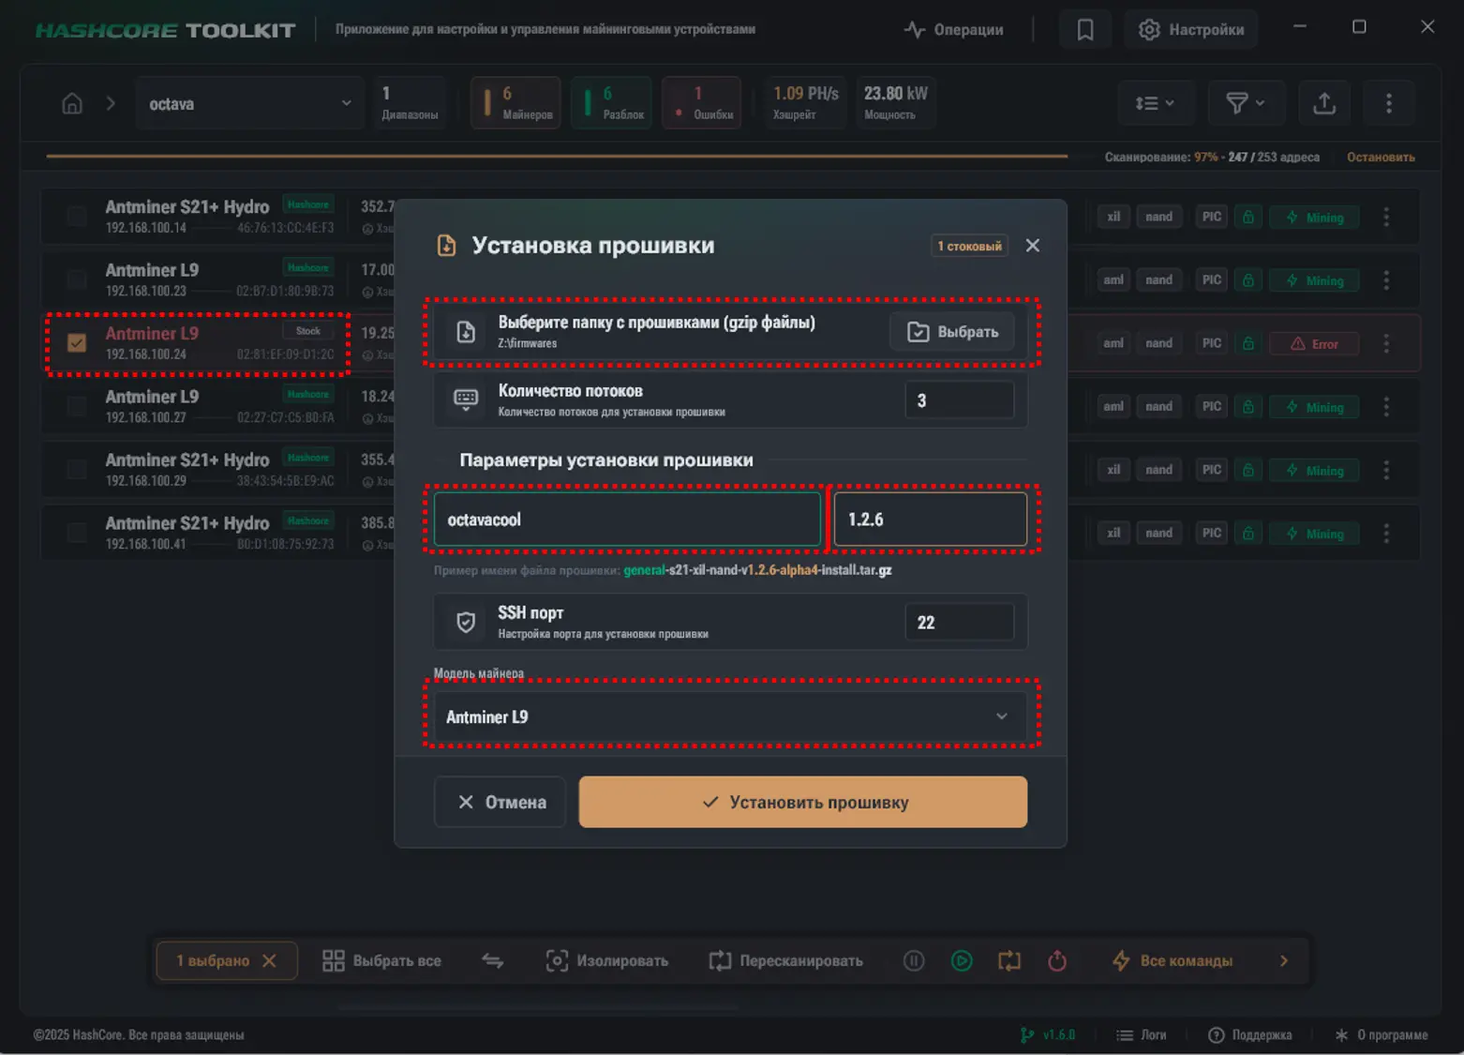
Task: Expand the Antminer L9 miner model dropdown
Action: 730,716
